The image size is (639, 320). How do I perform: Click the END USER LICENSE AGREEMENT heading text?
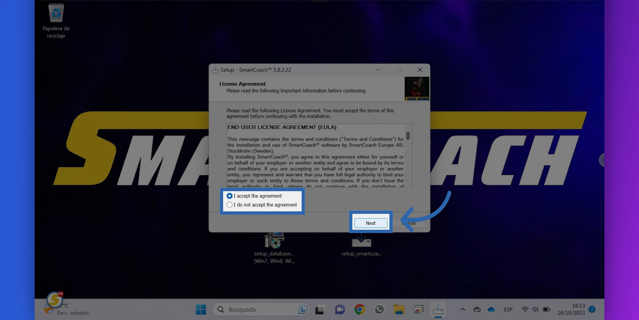(x=282, y=127)
